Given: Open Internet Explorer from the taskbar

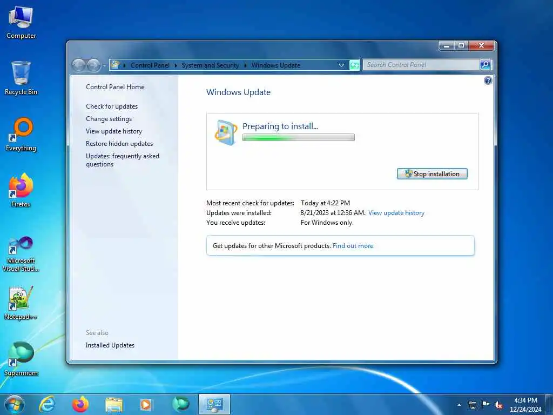Looking at the screenshot, I should click(47, 404).
